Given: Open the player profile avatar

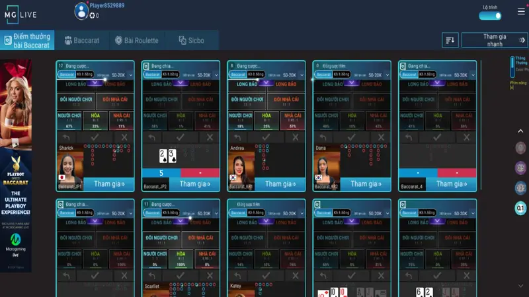Looking at the screenshot, I should tap(81, 11).
